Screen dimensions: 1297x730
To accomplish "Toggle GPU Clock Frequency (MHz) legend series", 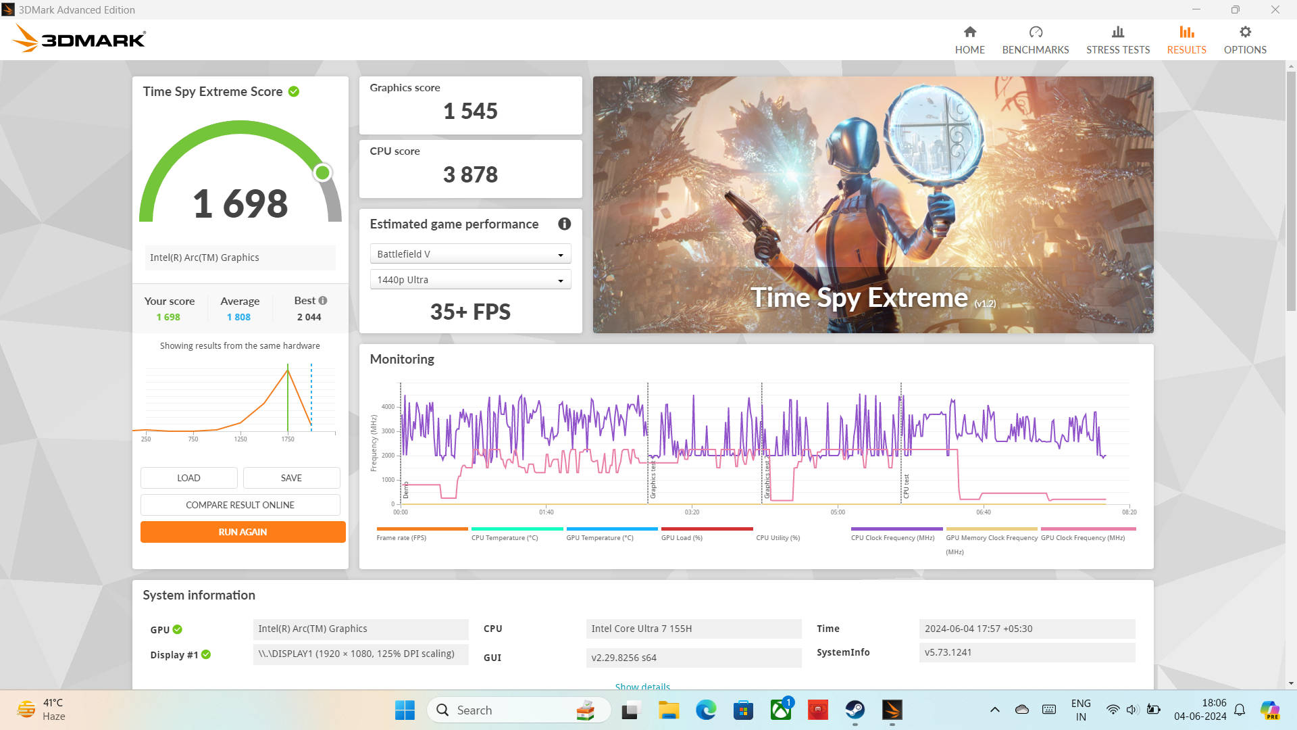I will click(1088, 534).
